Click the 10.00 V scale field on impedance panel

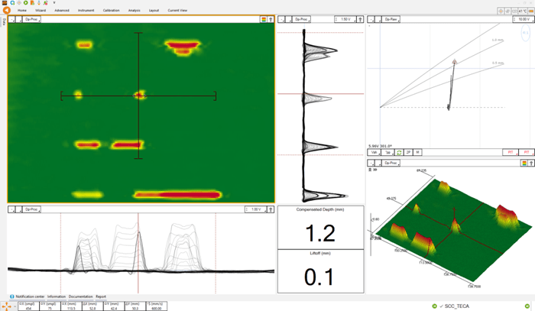click(523, 19)
